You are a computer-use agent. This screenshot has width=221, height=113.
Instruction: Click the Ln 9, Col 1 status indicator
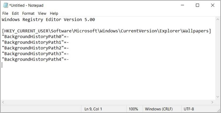(93, 109)
